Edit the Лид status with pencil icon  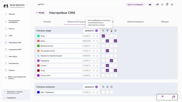[97, 36]
